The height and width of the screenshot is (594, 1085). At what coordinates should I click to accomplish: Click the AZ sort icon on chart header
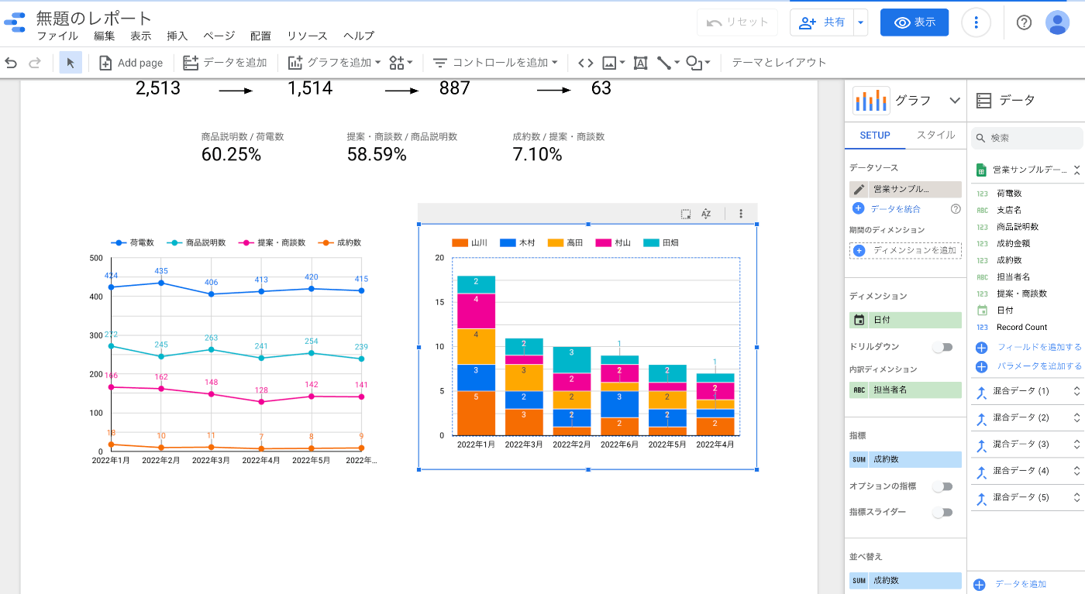[x=706, y=214]
